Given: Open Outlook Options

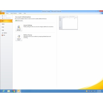Looking at the screenshot, I should click(x=4, y=33).
